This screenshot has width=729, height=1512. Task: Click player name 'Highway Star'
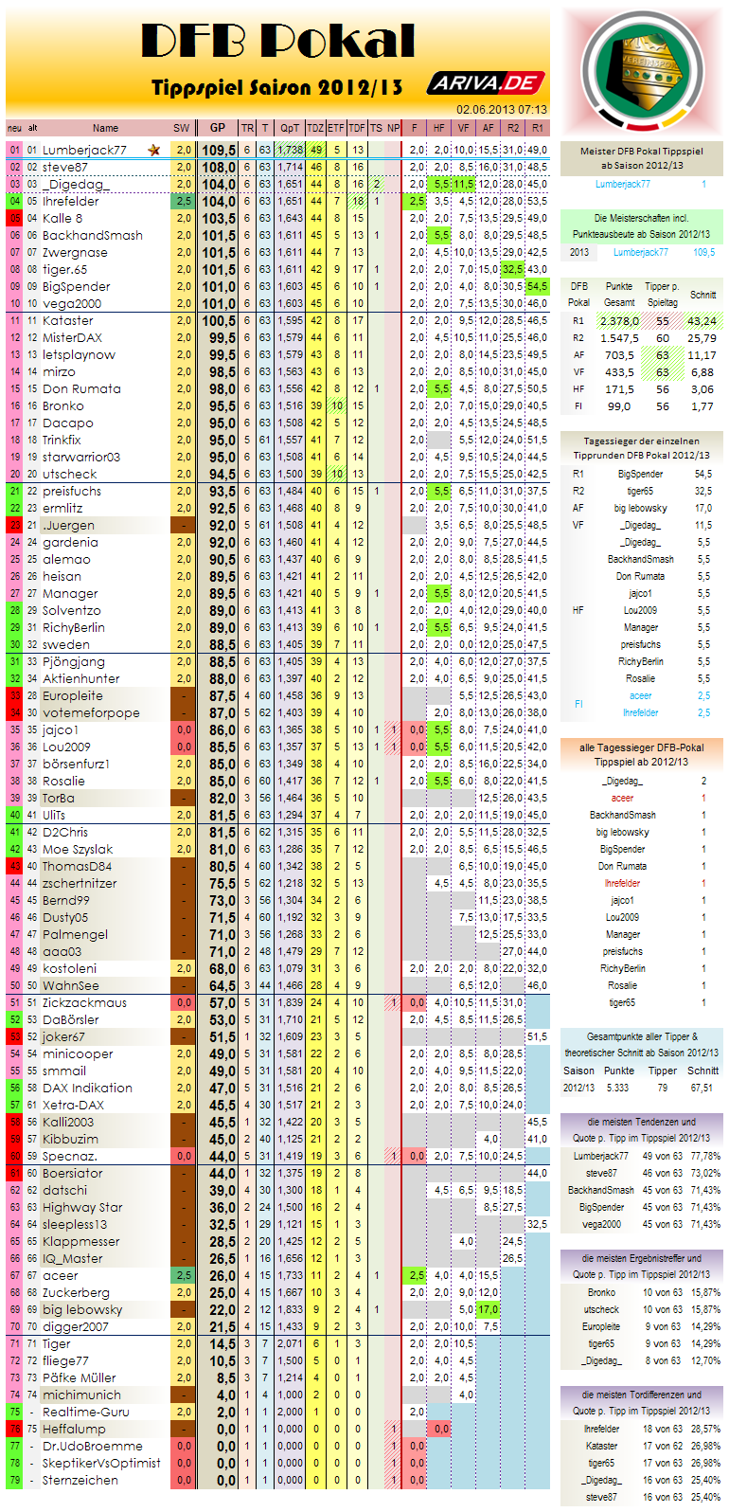(x=82, y=1207)
